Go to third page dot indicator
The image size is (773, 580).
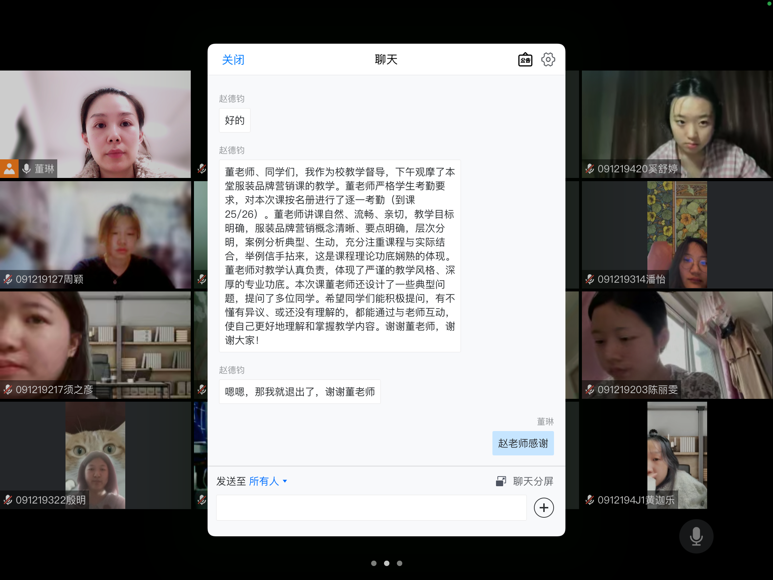tap(399, 563)
